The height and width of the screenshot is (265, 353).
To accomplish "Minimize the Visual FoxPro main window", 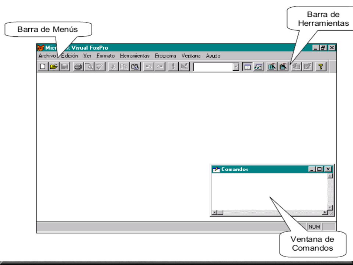I will click(x=316, y=48).
